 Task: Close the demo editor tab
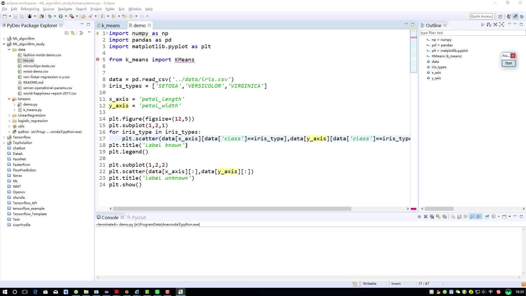(x=149, y=25)
